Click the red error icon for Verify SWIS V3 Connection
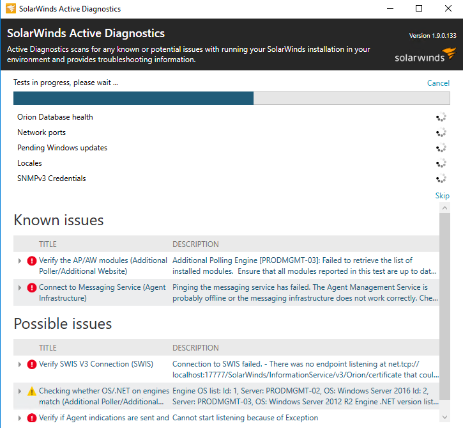 pos(31,364)
